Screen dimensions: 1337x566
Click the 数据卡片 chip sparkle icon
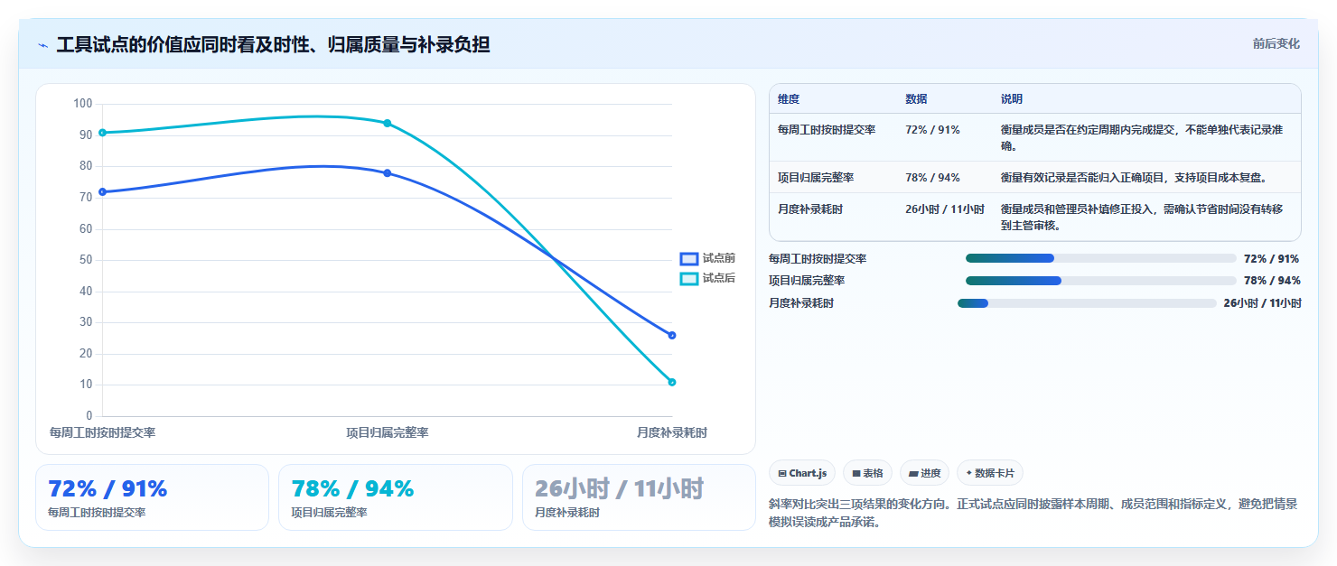969,472
